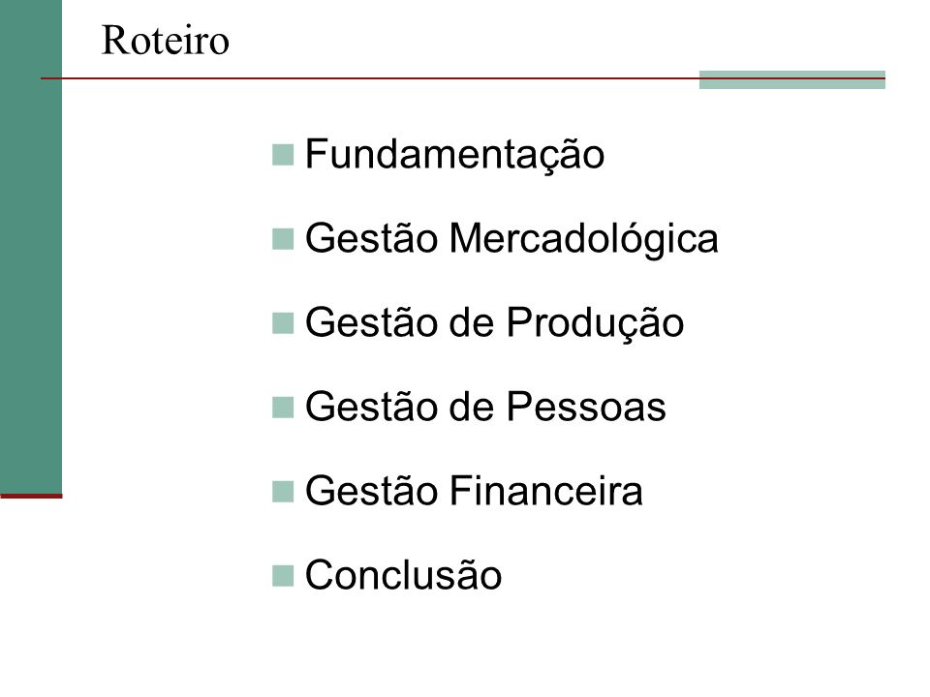Click the bullet marker beside Gestão Mercadológica

[x=283, y=239]
